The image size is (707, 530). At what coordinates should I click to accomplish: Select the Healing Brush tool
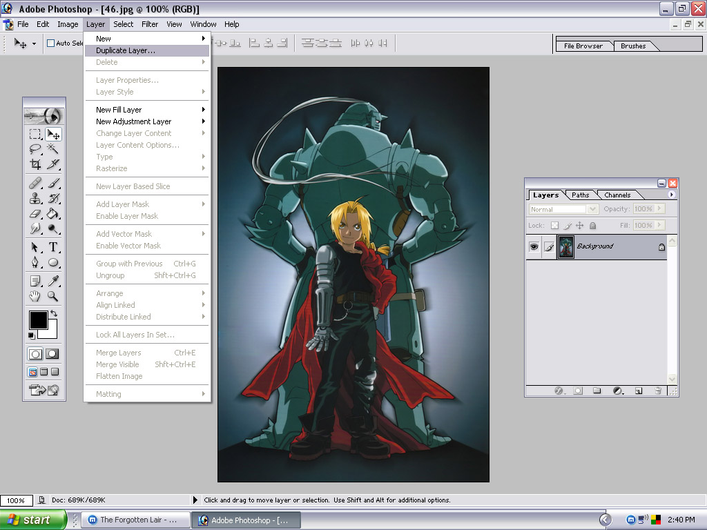point(35,183)
